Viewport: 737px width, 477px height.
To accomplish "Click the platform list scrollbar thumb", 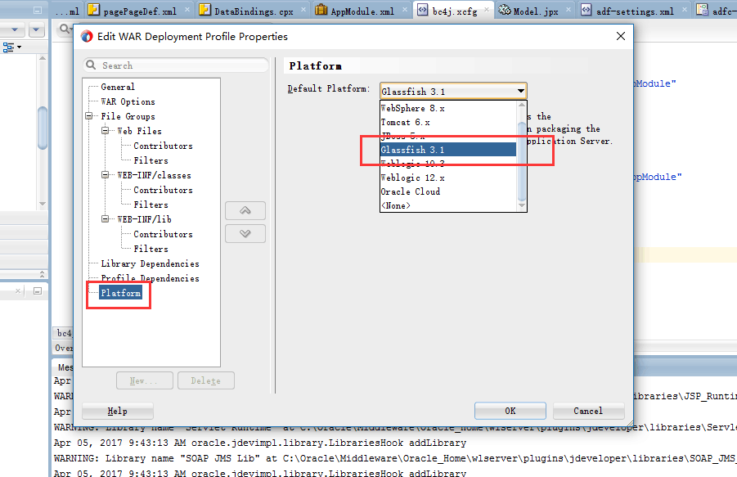I will (522, 160).
